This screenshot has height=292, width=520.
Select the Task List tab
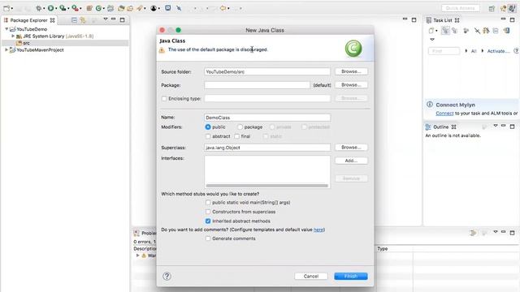443,20
